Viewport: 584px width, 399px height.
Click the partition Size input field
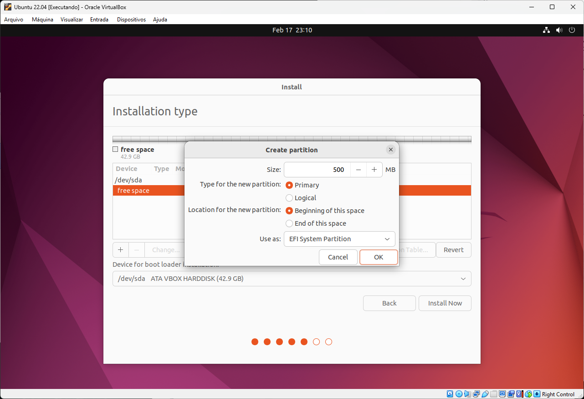click(x=317, y=170)
